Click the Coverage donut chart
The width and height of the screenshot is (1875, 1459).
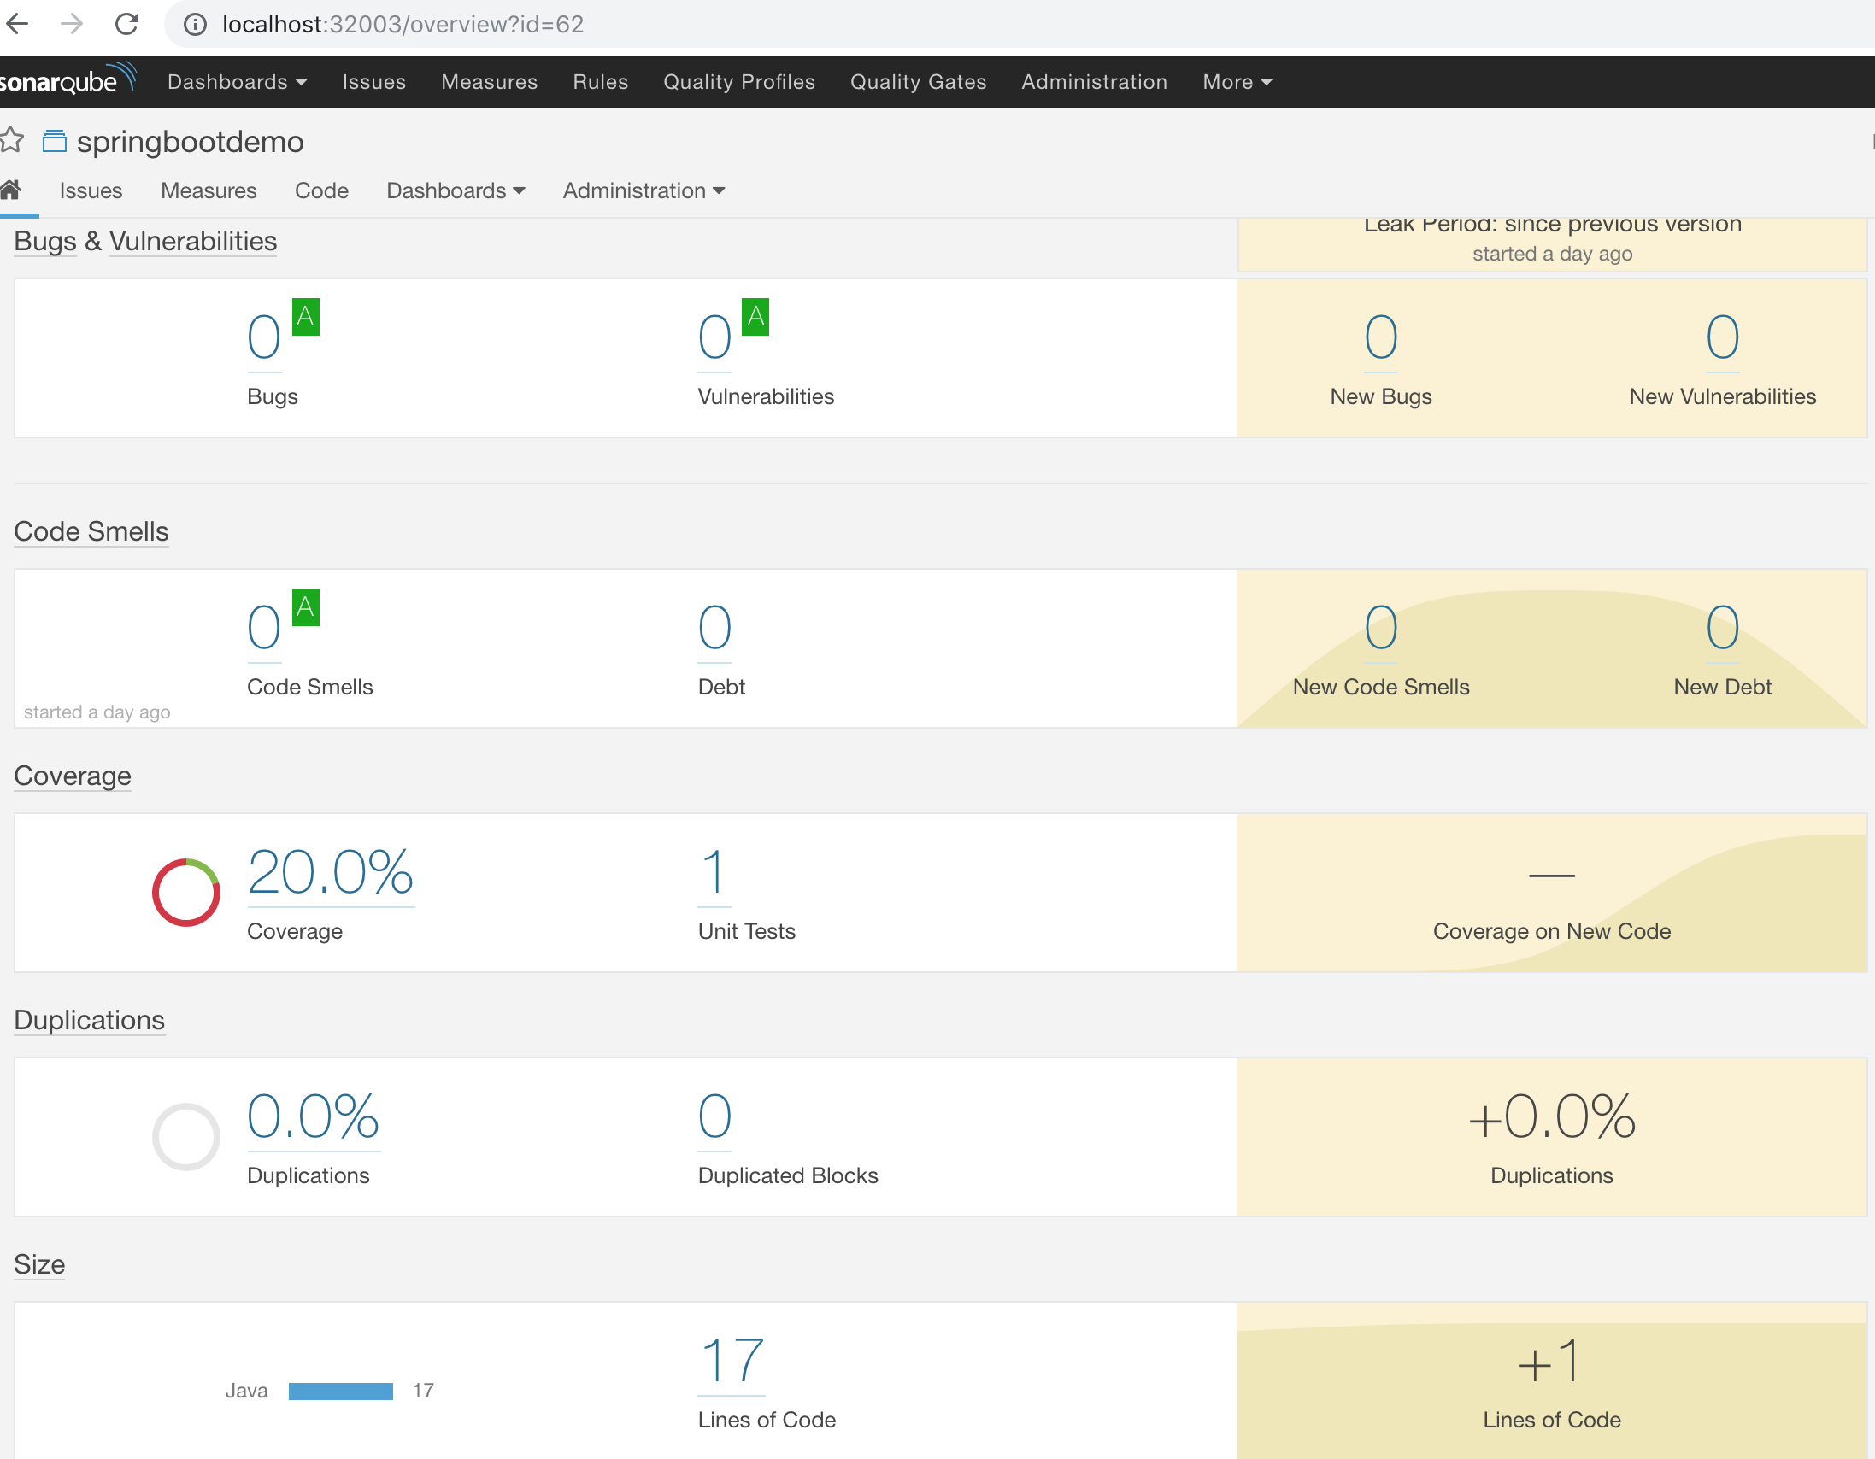(x=186, y=893)
